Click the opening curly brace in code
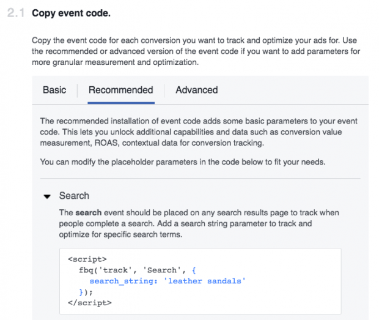 (x=194, y=270)
